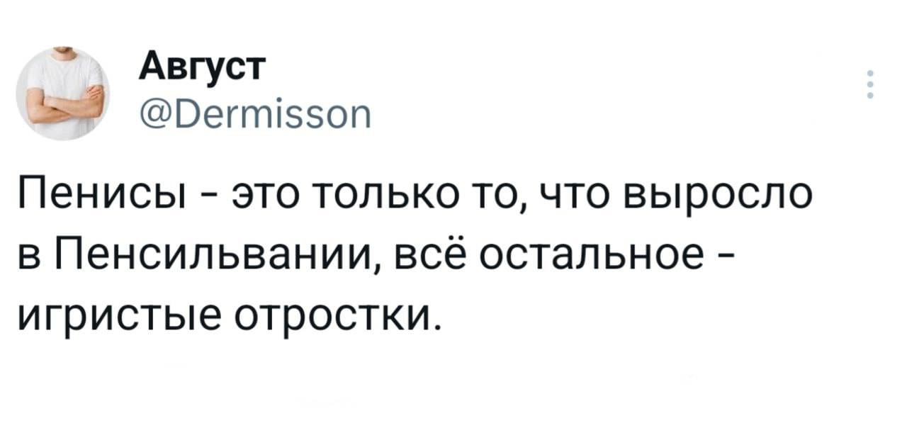Open the three-dot more options menu
The image size is (907, 423).
870,84
